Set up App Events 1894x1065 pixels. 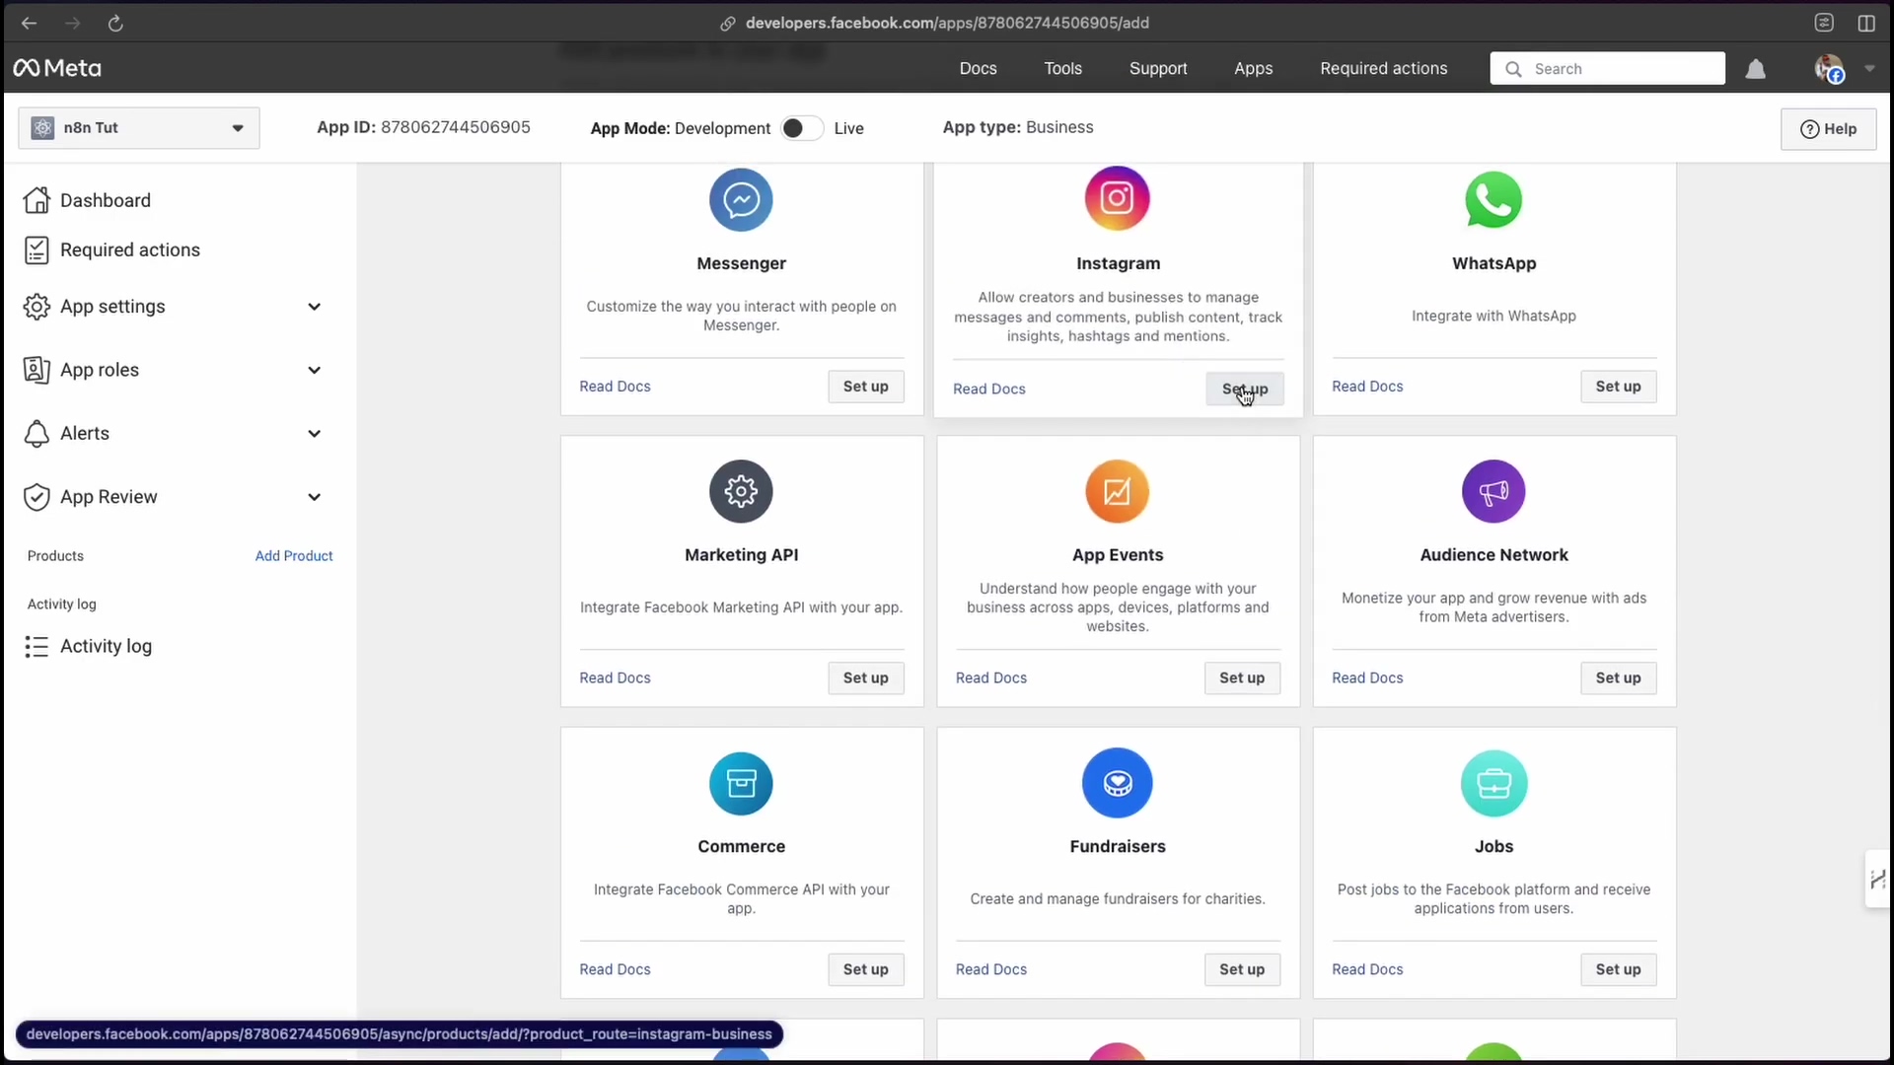pos(1241,677)
